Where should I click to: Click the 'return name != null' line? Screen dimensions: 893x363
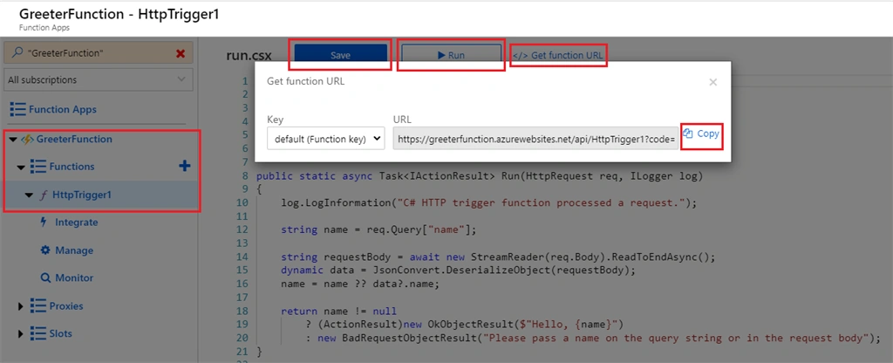tap(339, 312)
